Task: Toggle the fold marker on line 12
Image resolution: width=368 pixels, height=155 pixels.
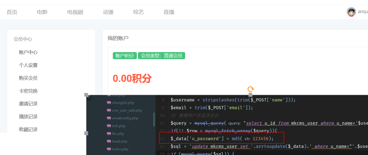Action: [x=169, y=131]
